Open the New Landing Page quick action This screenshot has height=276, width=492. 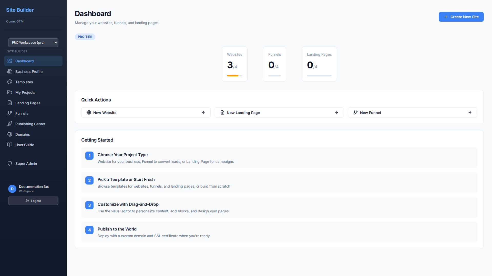click(279, 112)
